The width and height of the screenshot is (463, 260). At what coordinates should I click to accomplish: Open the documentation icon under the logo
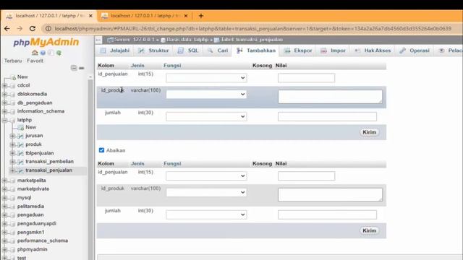pos(51,53)
